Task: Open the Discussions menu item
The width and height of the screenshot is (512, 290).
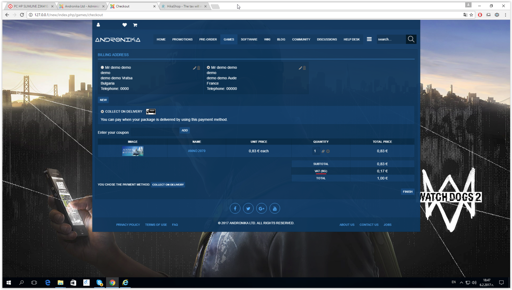Action: point(327,39)
